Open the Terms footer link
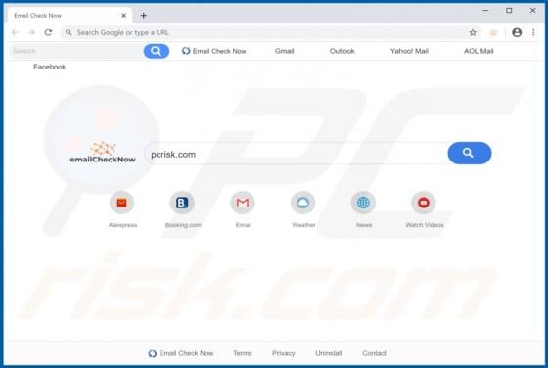The image size is (548, 368). pyautogui.click(x=243, y=353)
